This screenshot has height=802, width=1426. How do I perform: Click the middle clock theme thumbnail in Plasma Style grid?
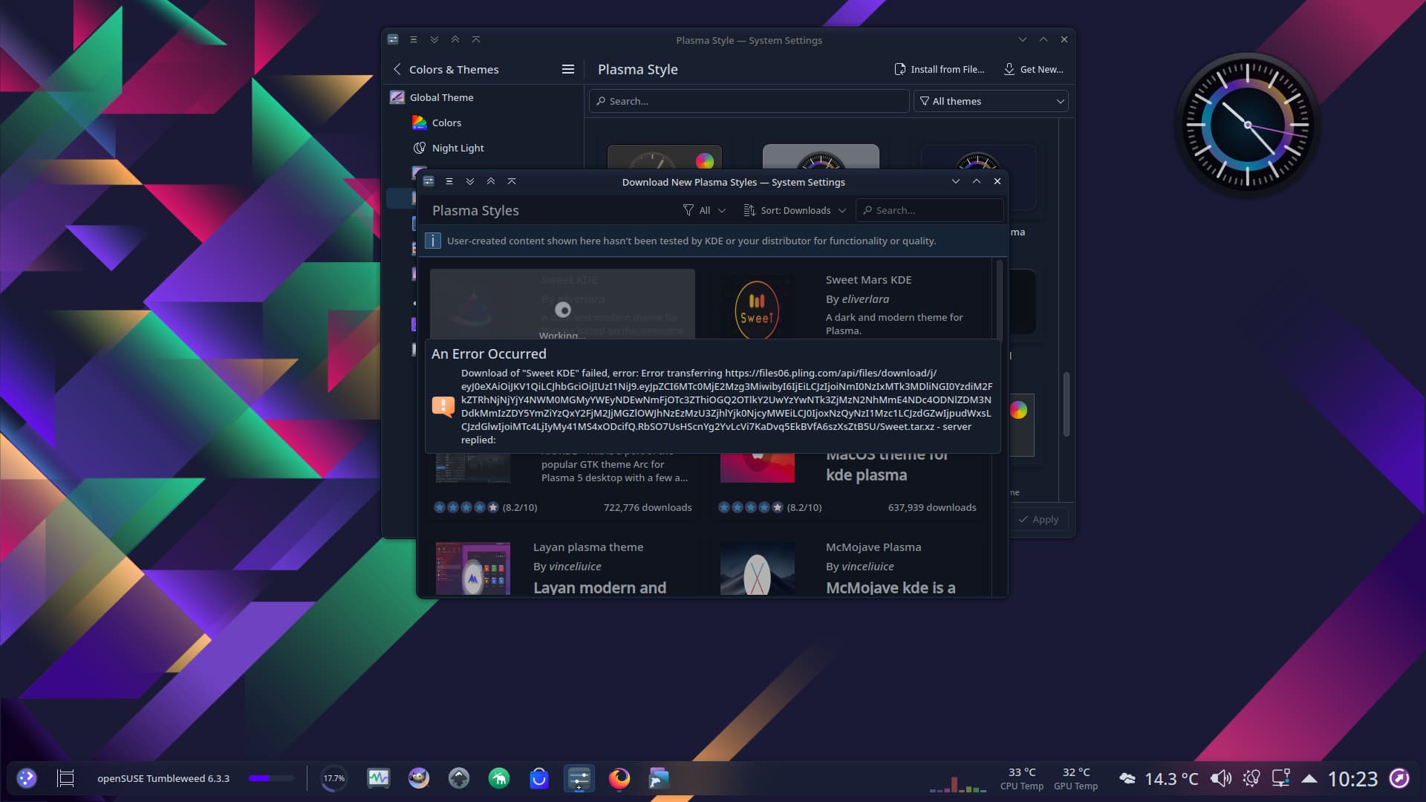coord(821,157)
